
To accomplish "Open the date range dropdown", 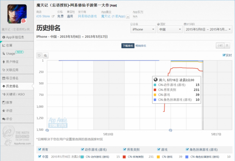I will tap(208, 29).
